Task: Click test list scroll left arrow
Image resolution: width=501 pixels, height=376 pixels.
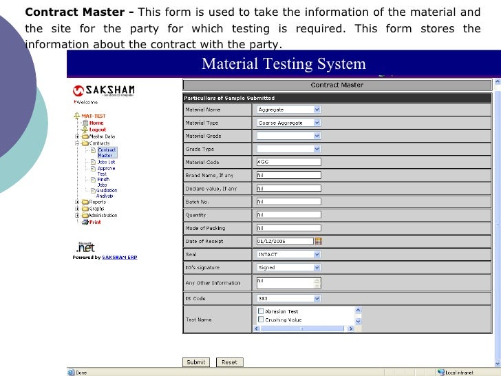Action: [x=257, y=328]
